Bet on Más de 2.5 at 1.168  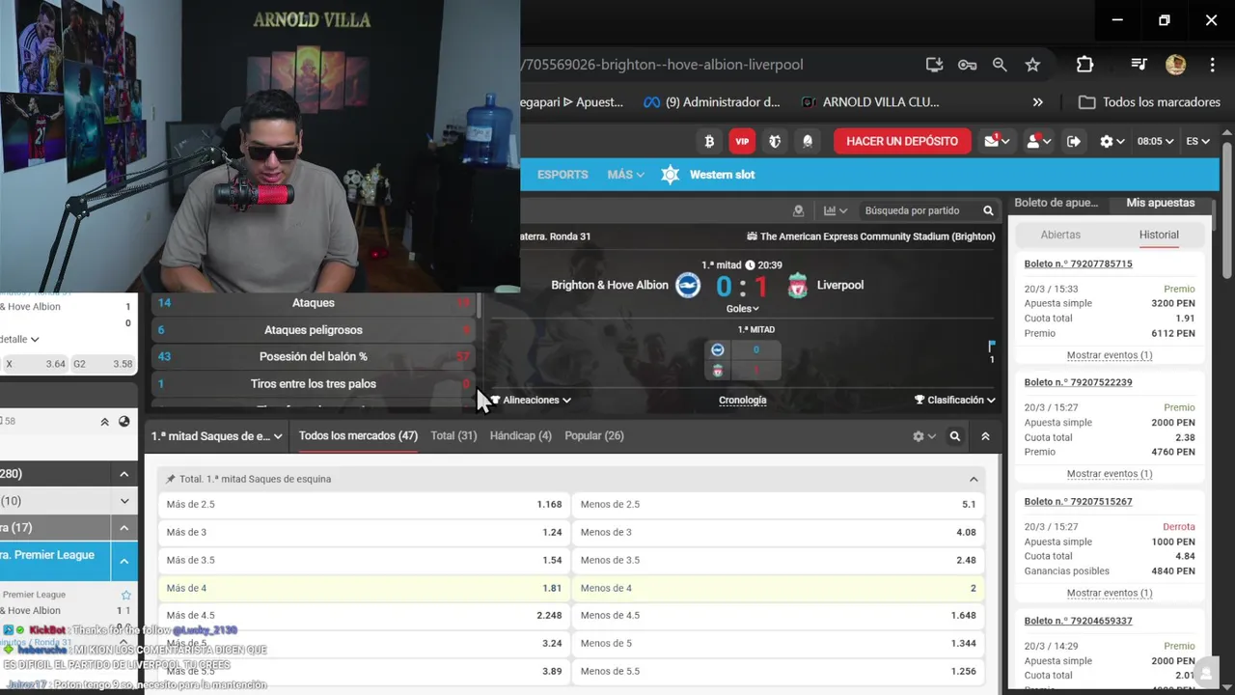coord(364,505)
